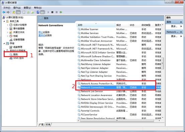Viewport: 185px width, 132px height.
Task: Select the Net.Tcp Port Sharing Service row
Action: (x=119, y=76)
